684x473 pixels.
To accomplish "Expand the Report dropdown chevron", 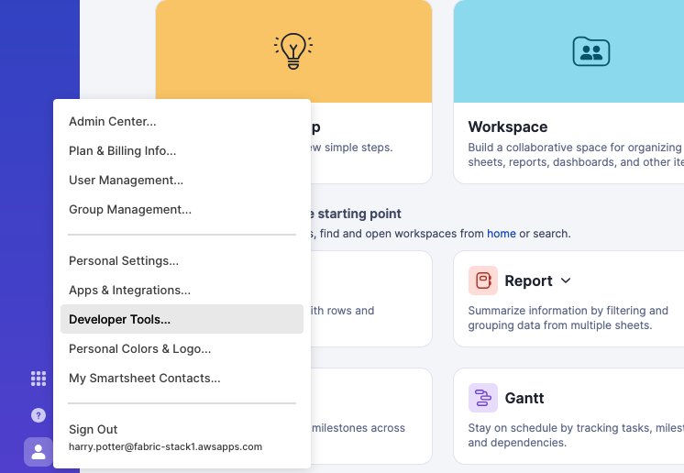I will click(566, 280).
